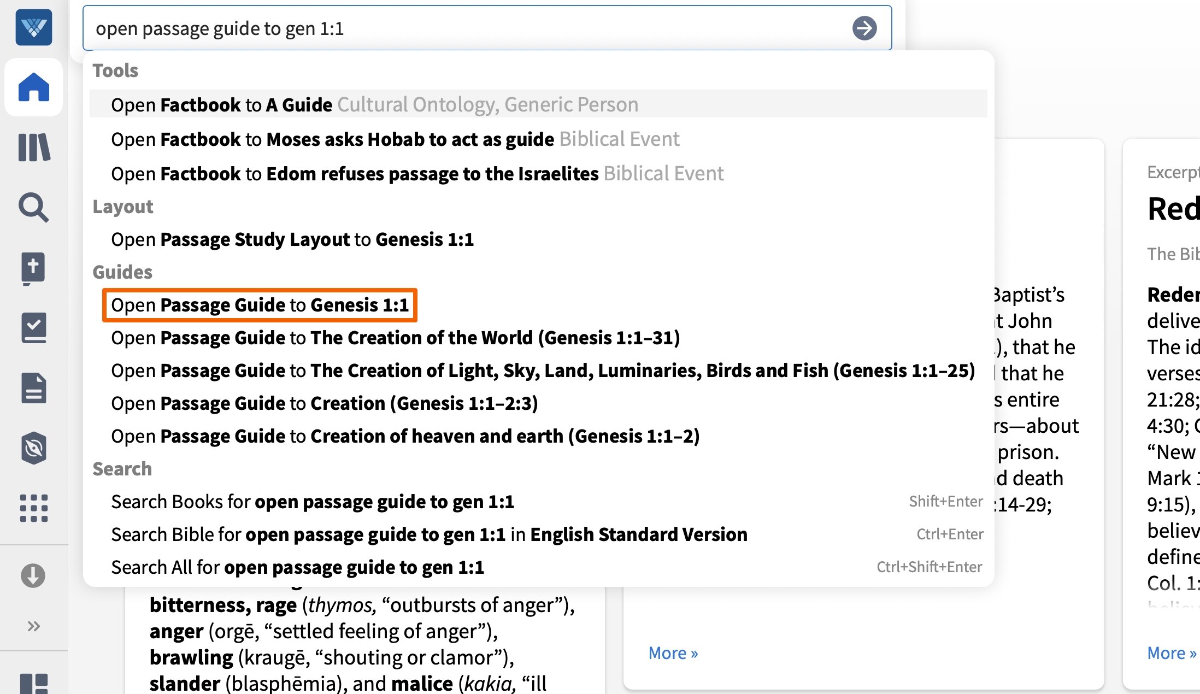Open the Bible icon in the sidebar
The image size is (1200, 694).
click(x=33, y=268)
